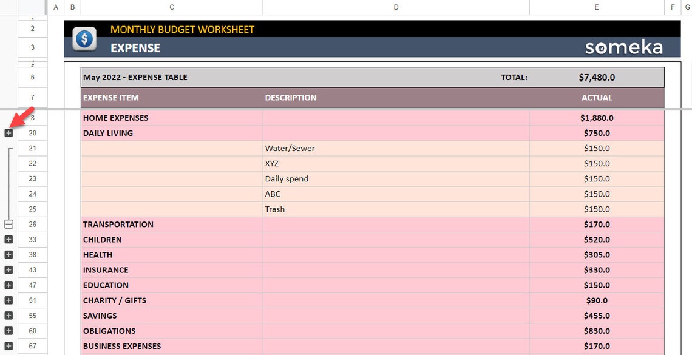The image size is (692, 355).
Task: Select the HOME EXPENSES cell
Action: (x=172, y=118)
